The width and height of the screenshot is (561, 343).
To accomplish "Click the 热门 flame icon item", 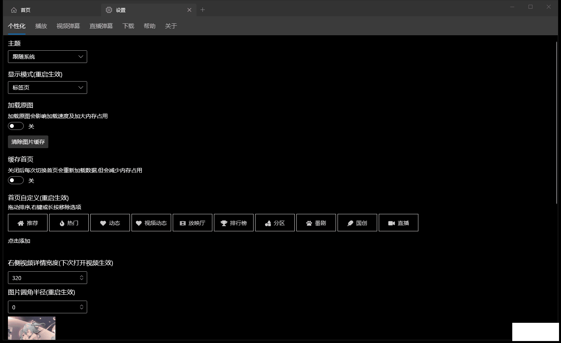I will [69, 223].
